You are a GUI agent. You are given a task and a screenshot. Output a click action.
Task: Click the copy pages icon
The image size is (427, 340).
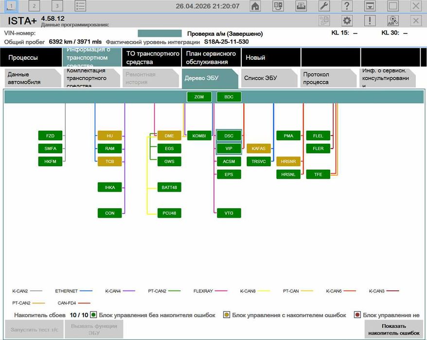(324, 21)
